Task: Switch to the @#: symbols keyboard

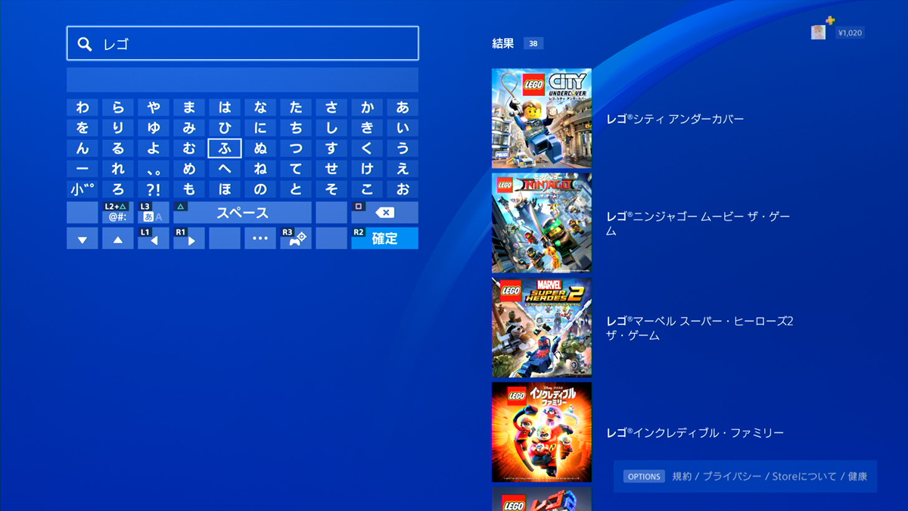Action: click(x=118, y=213)
